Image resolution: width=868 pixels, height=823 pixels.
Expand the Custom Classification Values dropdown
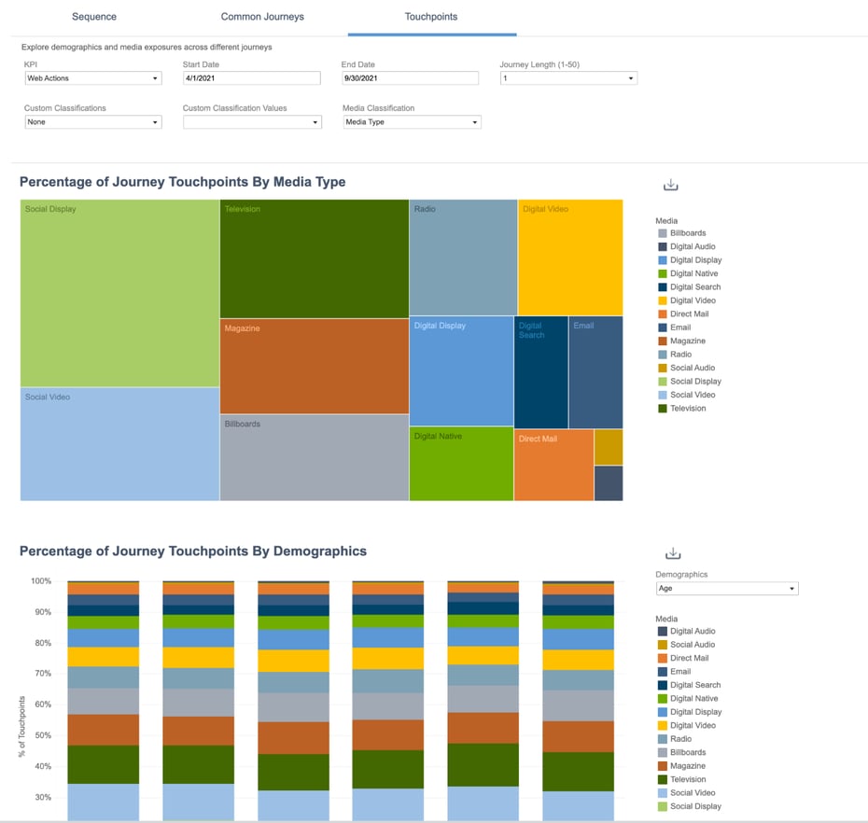point(252,122)
